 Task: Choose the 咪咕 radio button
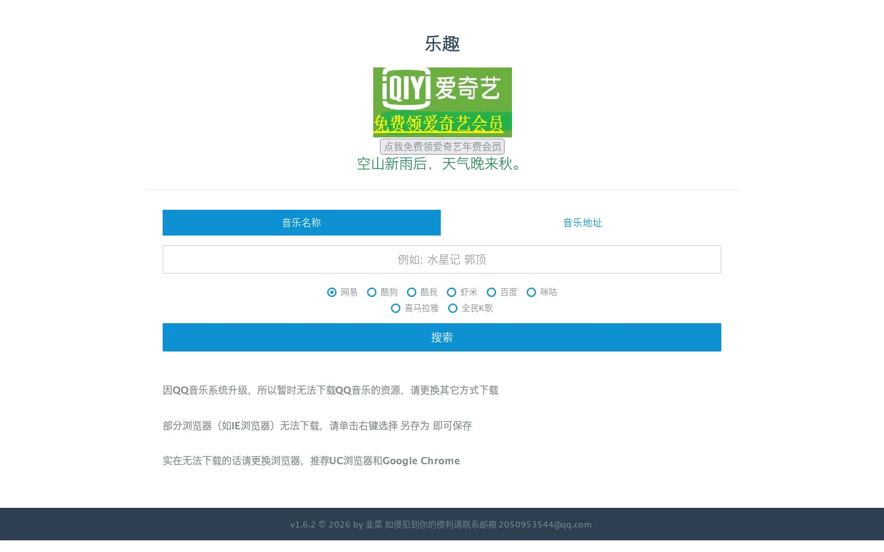532,292
